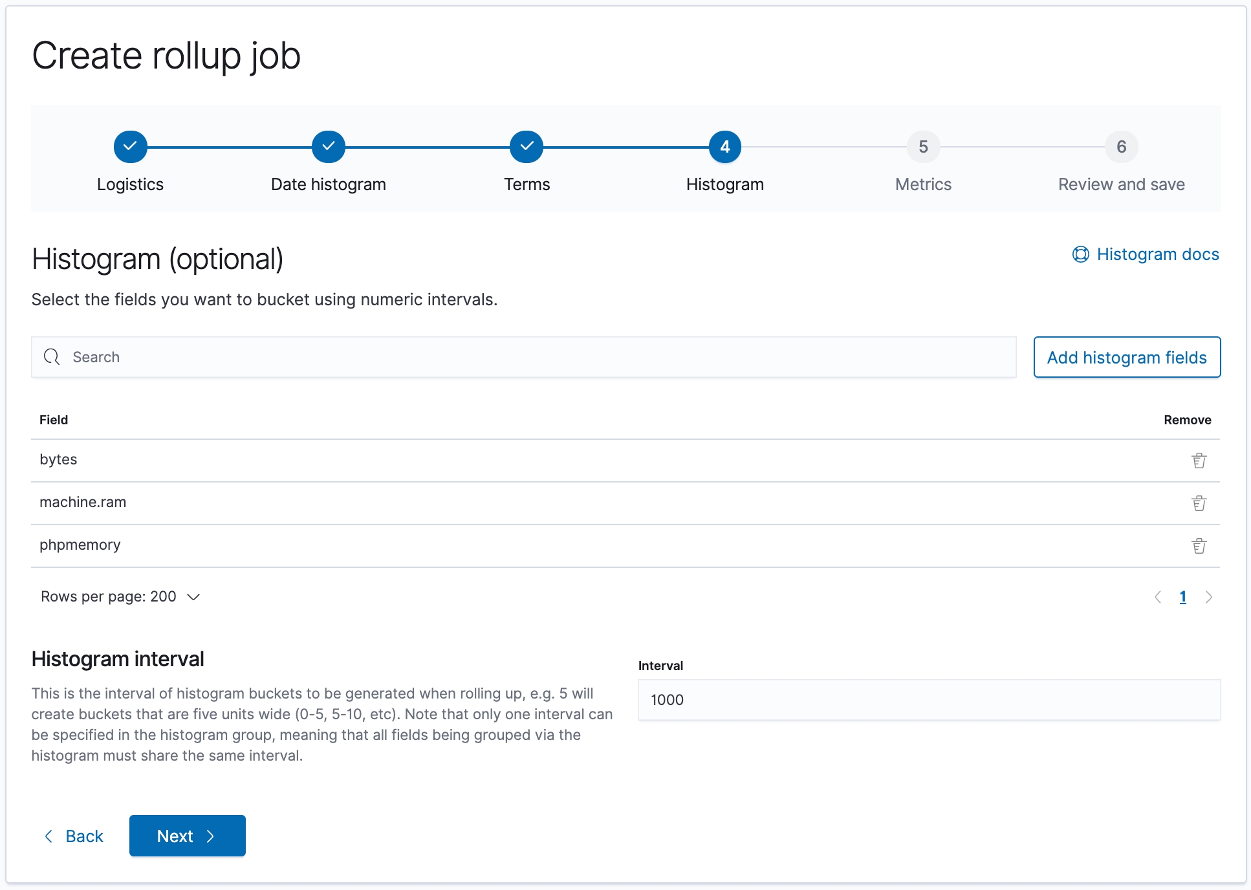Focus the Interval input field
Image resolution: width=1251 pixels, height=890 pixels.
click(x=929, y=700)
